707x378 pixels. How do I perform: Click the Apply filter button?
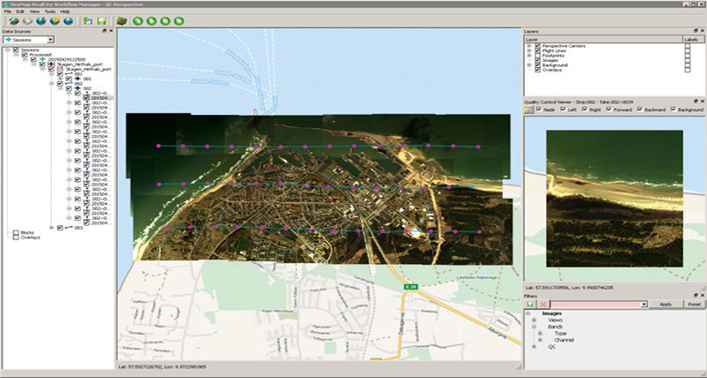point(665,303)
